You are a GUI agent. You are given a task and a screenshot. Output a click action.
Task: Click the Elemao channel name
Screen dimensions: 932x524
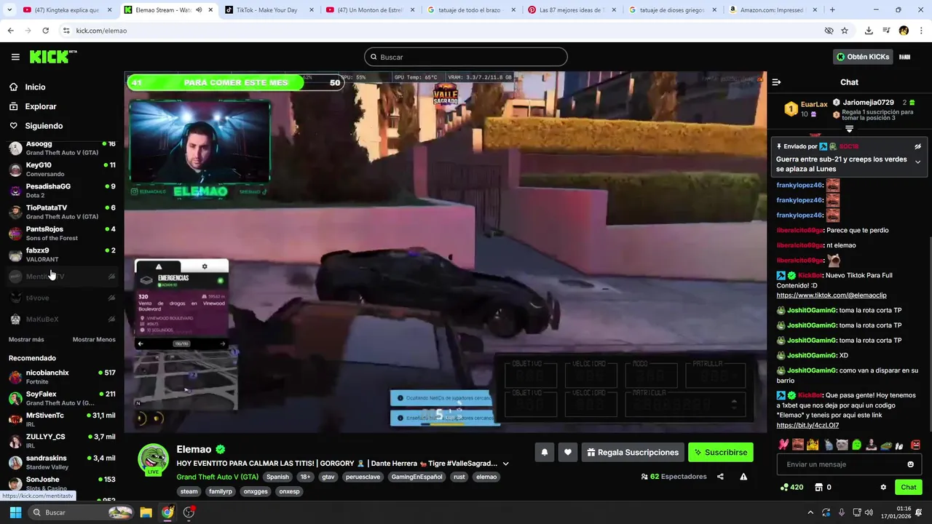click(x=194, y=449)
